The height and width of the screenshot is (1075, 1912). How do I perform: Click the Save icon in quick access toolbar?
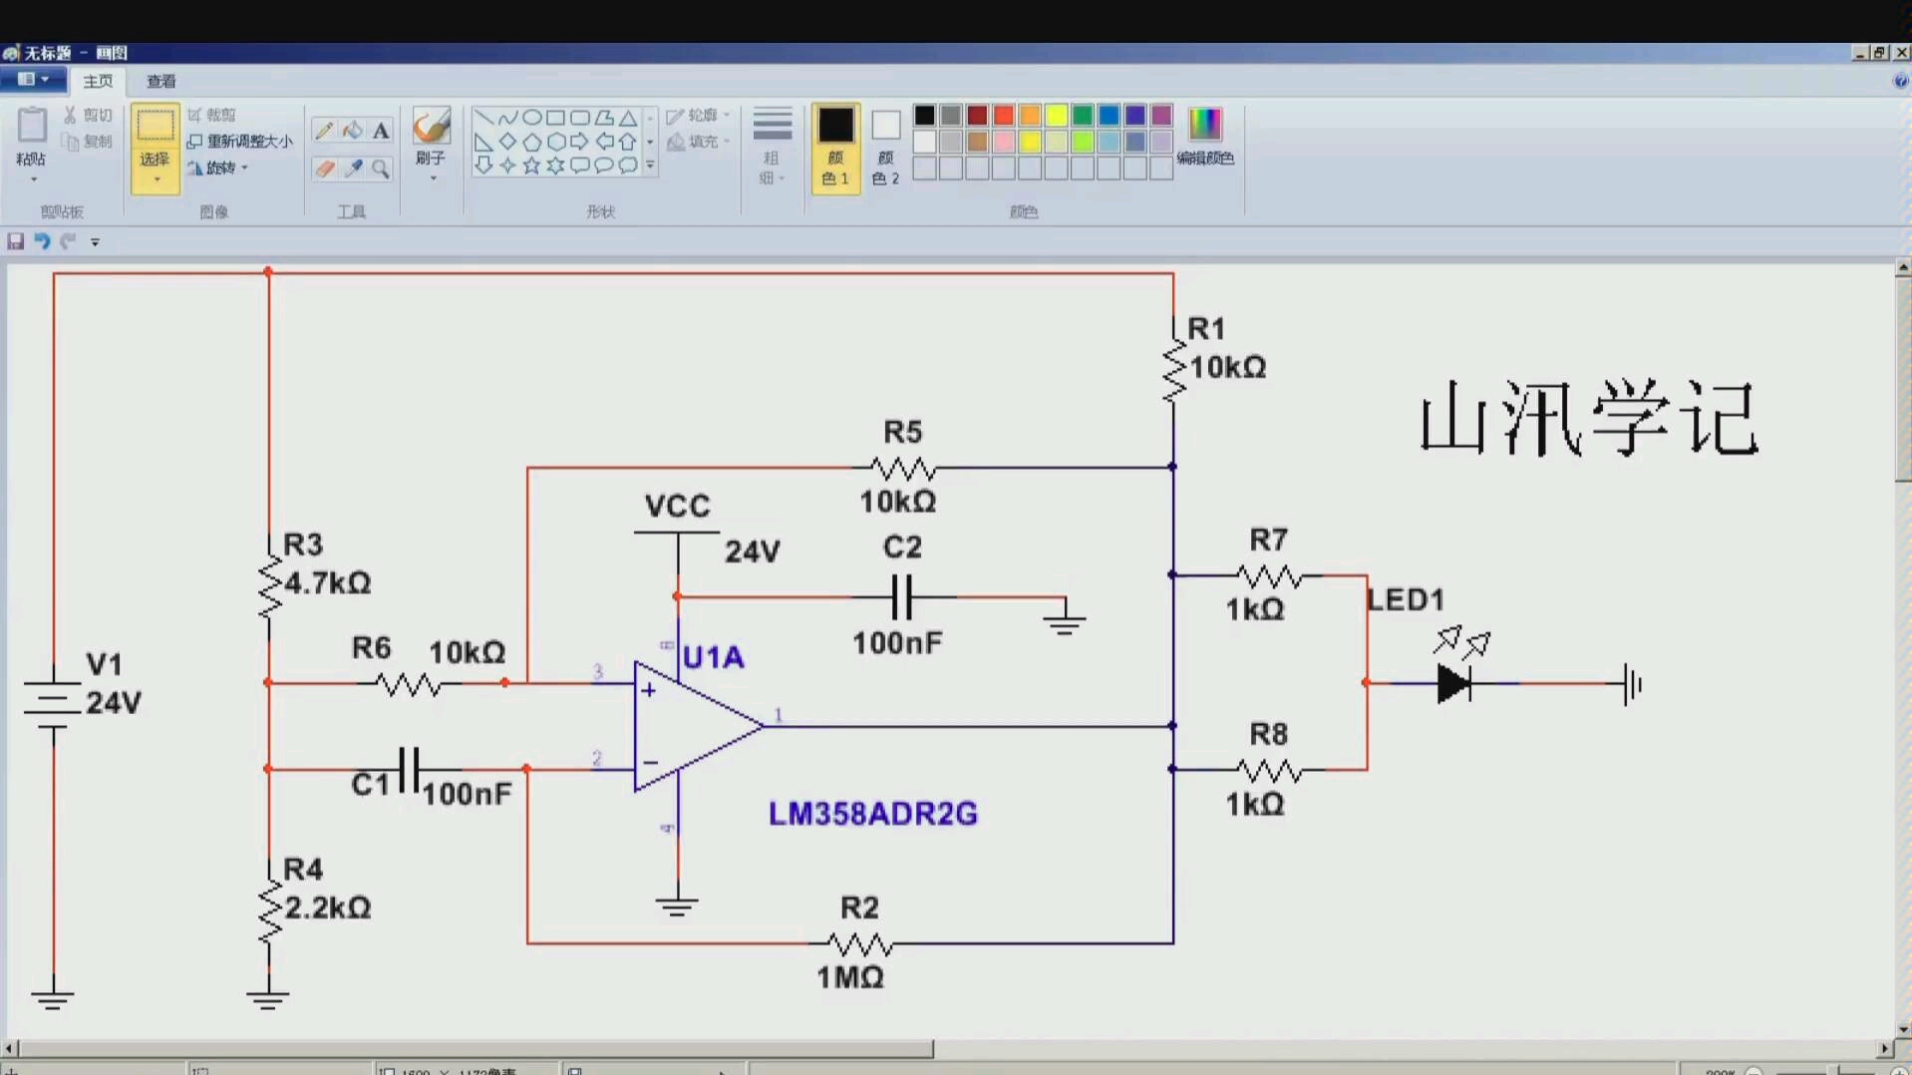tap(16, 241)
